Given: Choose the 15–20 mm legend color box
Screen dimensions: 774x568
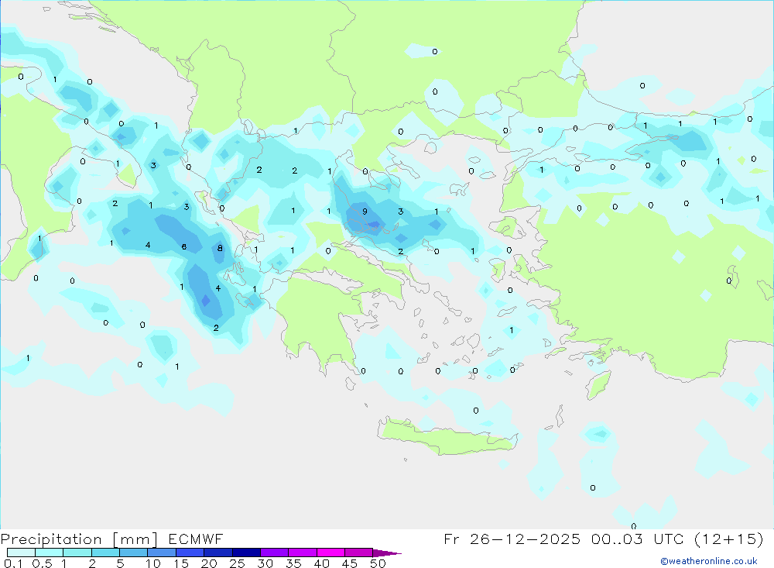Looking at the screenshot, I should coord(190,553).
